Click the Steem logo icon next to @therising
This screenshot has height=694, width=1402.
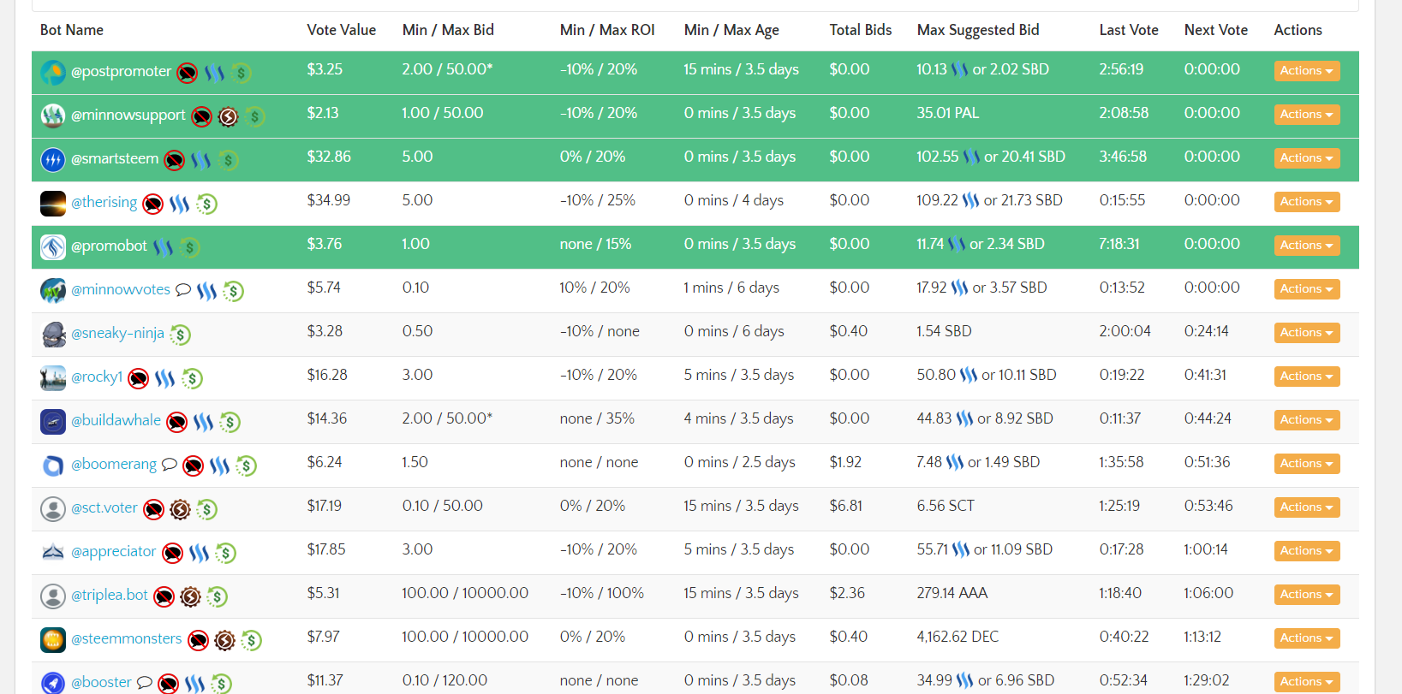[x=179, y=204]
